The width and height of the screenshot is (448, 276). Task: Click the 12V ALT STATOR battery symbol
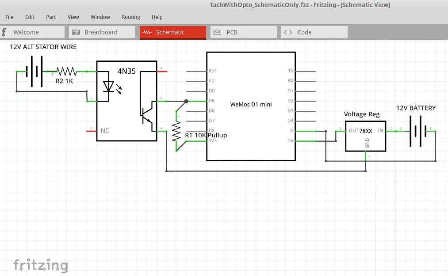pyautogui.click(x=34, y=71)
